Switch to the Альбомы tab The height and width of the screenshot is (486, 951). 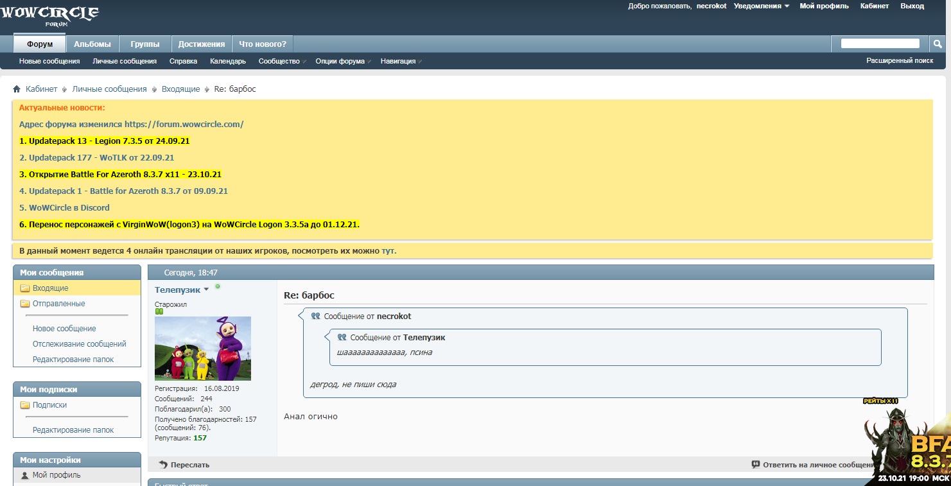point(92,44)
